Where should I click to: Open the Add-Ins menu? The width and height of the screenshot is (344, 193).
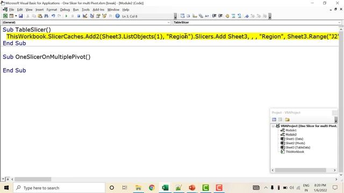[98, 10]
